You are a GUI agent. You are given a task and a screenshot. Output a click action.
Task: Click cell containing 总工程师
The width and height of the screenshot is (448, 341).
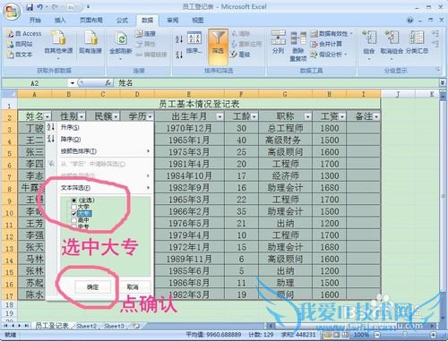pos(286,128)
